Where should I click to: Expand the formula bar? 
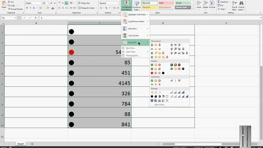coord(261,18)
